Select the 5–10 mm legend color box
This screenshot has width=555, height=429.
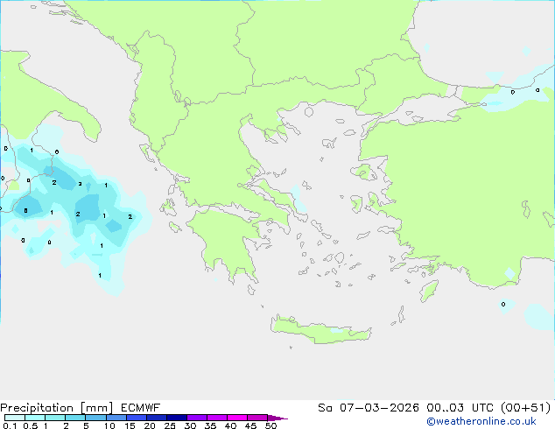(95, 418)
